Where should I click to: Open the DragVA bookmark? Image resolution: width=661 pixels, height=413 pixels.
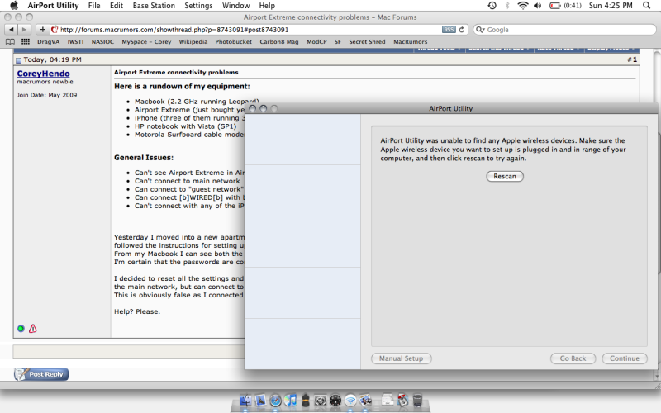(x=48, y=42)
